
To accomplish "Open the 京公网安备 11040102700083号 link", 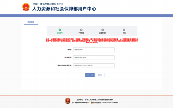I will [105, 102].
